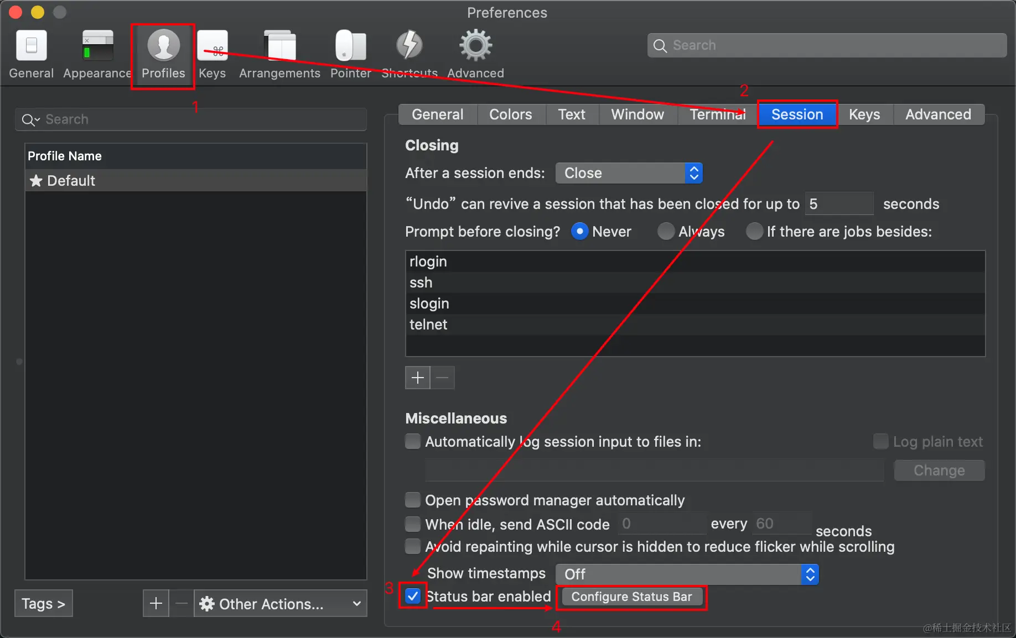
Task: Open the Profiles preferences pane
Action: pos(163,54)
